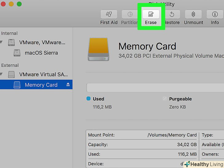Open the Info toolbar button
Screen dimensions: 224x168
coord(215,14)
